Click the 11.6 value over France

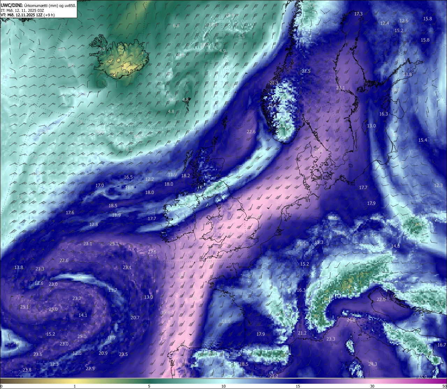[226, 321]
